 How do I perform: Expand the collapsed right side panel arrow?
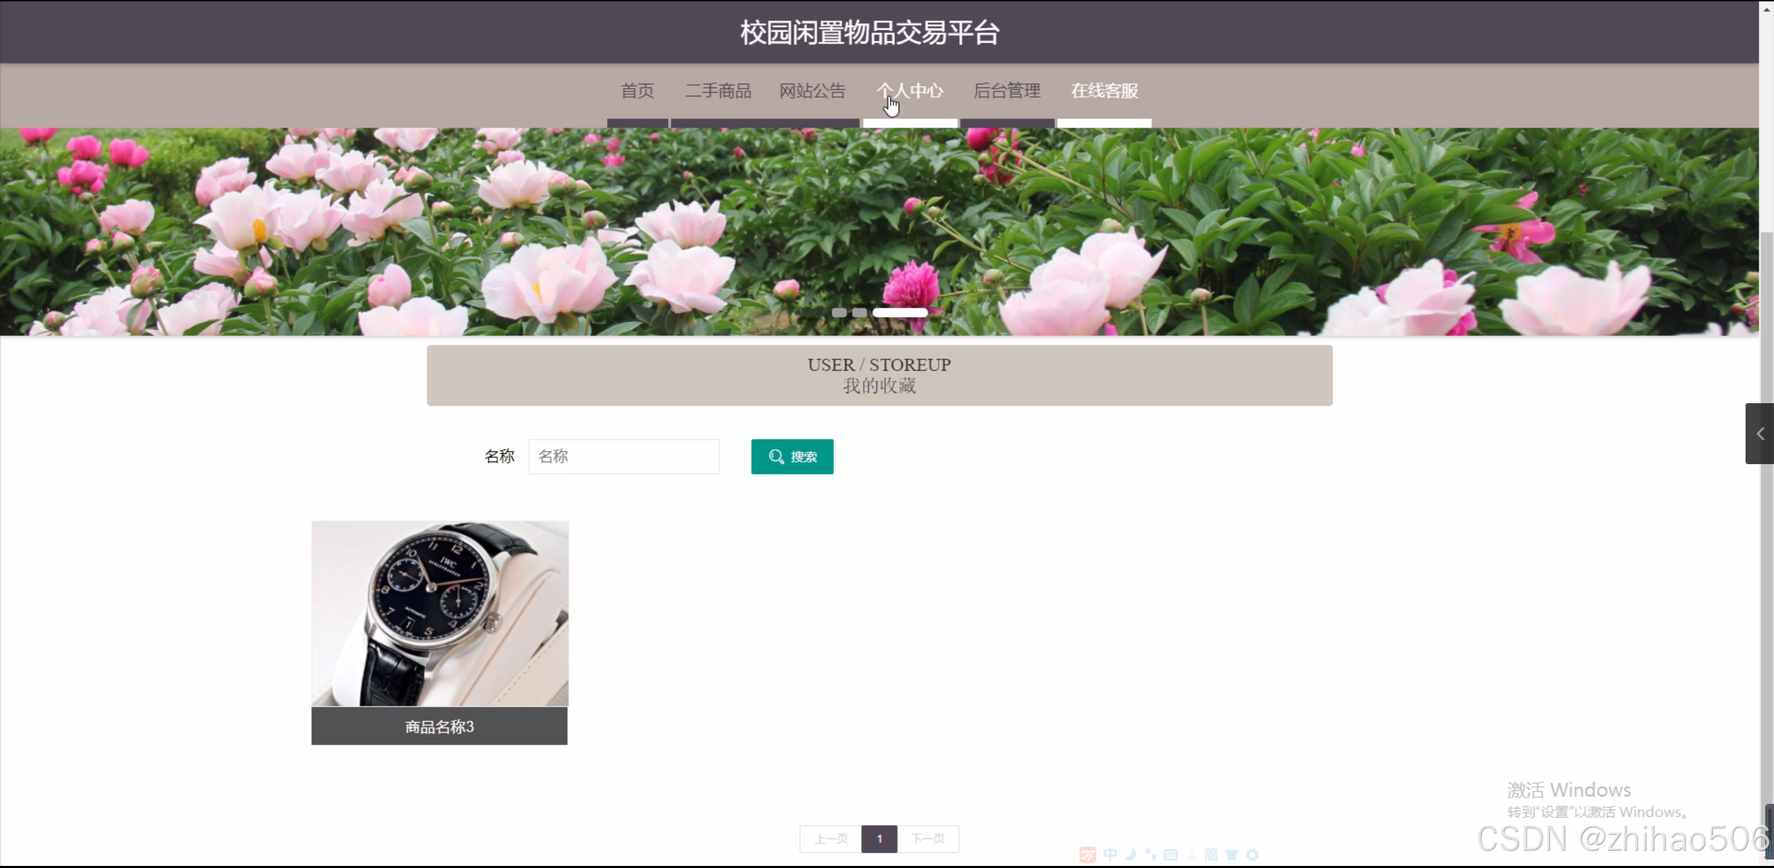[x=1759, y=434]
